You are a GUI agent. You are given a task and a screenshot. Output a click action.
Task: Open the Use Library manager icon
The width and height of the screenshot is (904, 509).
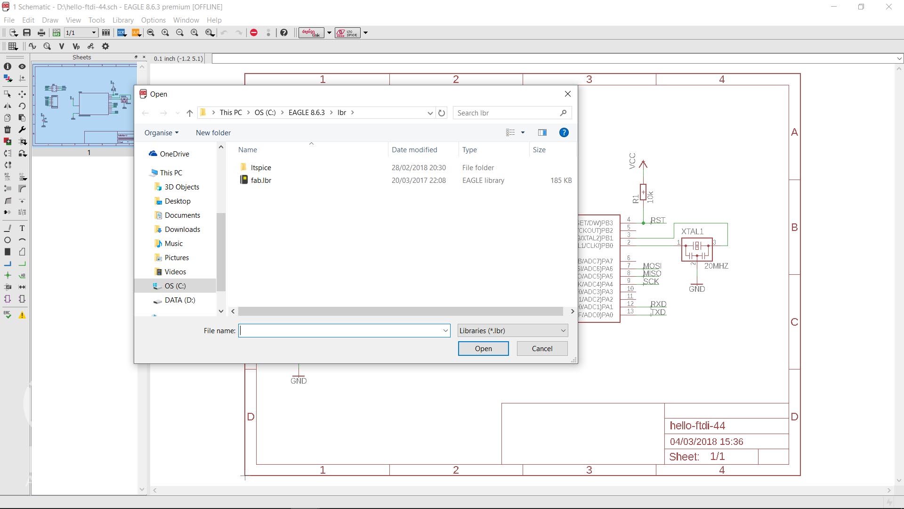point(106,33)
